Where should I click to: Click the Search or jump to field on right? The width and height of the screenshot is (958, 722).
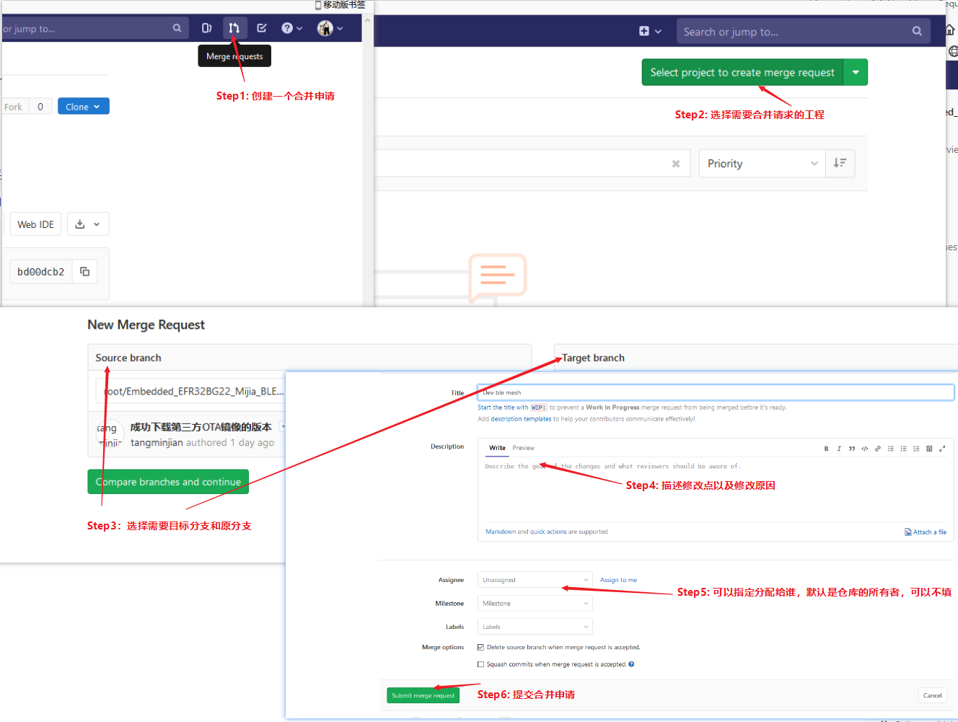803,32
